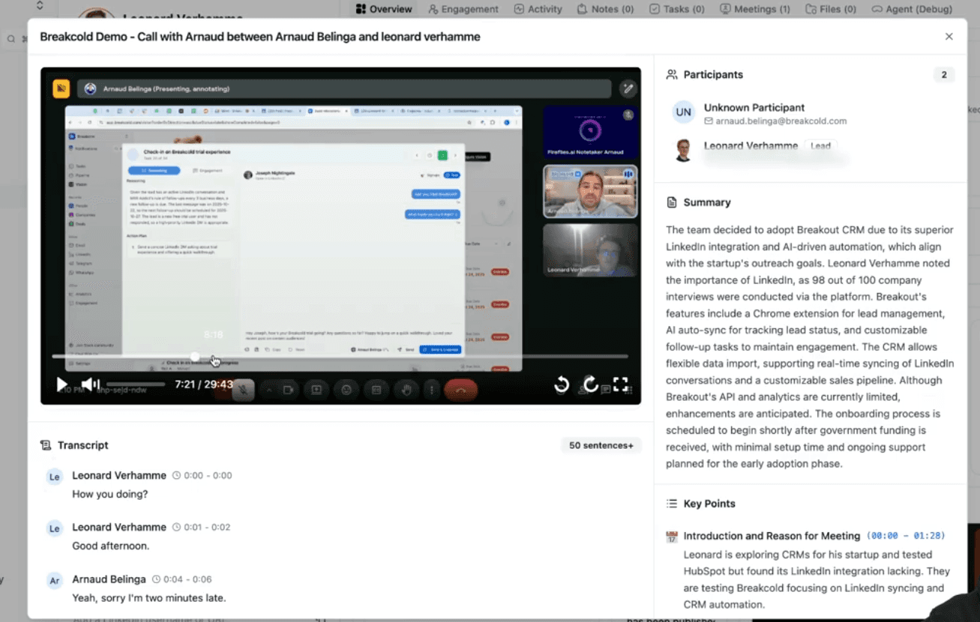Screen dimensions: 980x622
Task: Click the annotate pen icon in video
Action: 628,88
